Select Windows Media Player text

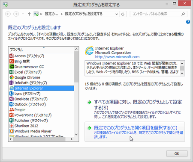pos(33,131)
